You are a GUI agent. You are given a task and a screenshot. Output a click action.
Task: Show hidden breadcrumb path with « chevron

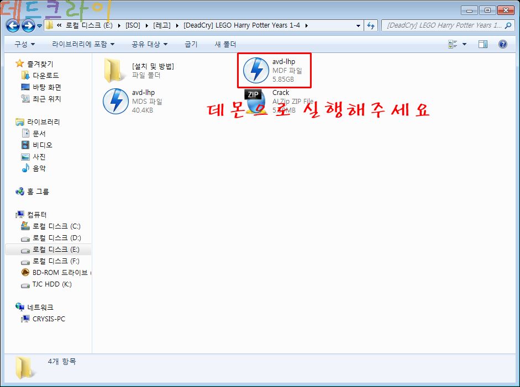(59, 25)
